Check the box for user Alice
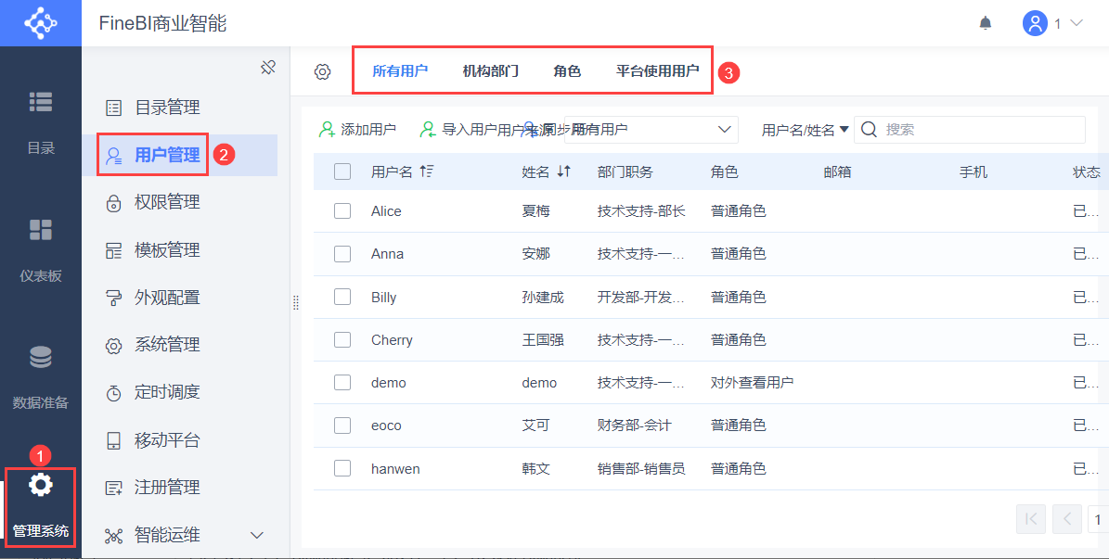The height and width of the screenshot is (559, 1109). tap(342, 211)
